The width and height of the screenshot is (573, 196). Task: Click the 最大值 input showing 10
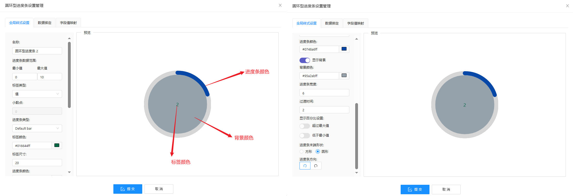50,77
